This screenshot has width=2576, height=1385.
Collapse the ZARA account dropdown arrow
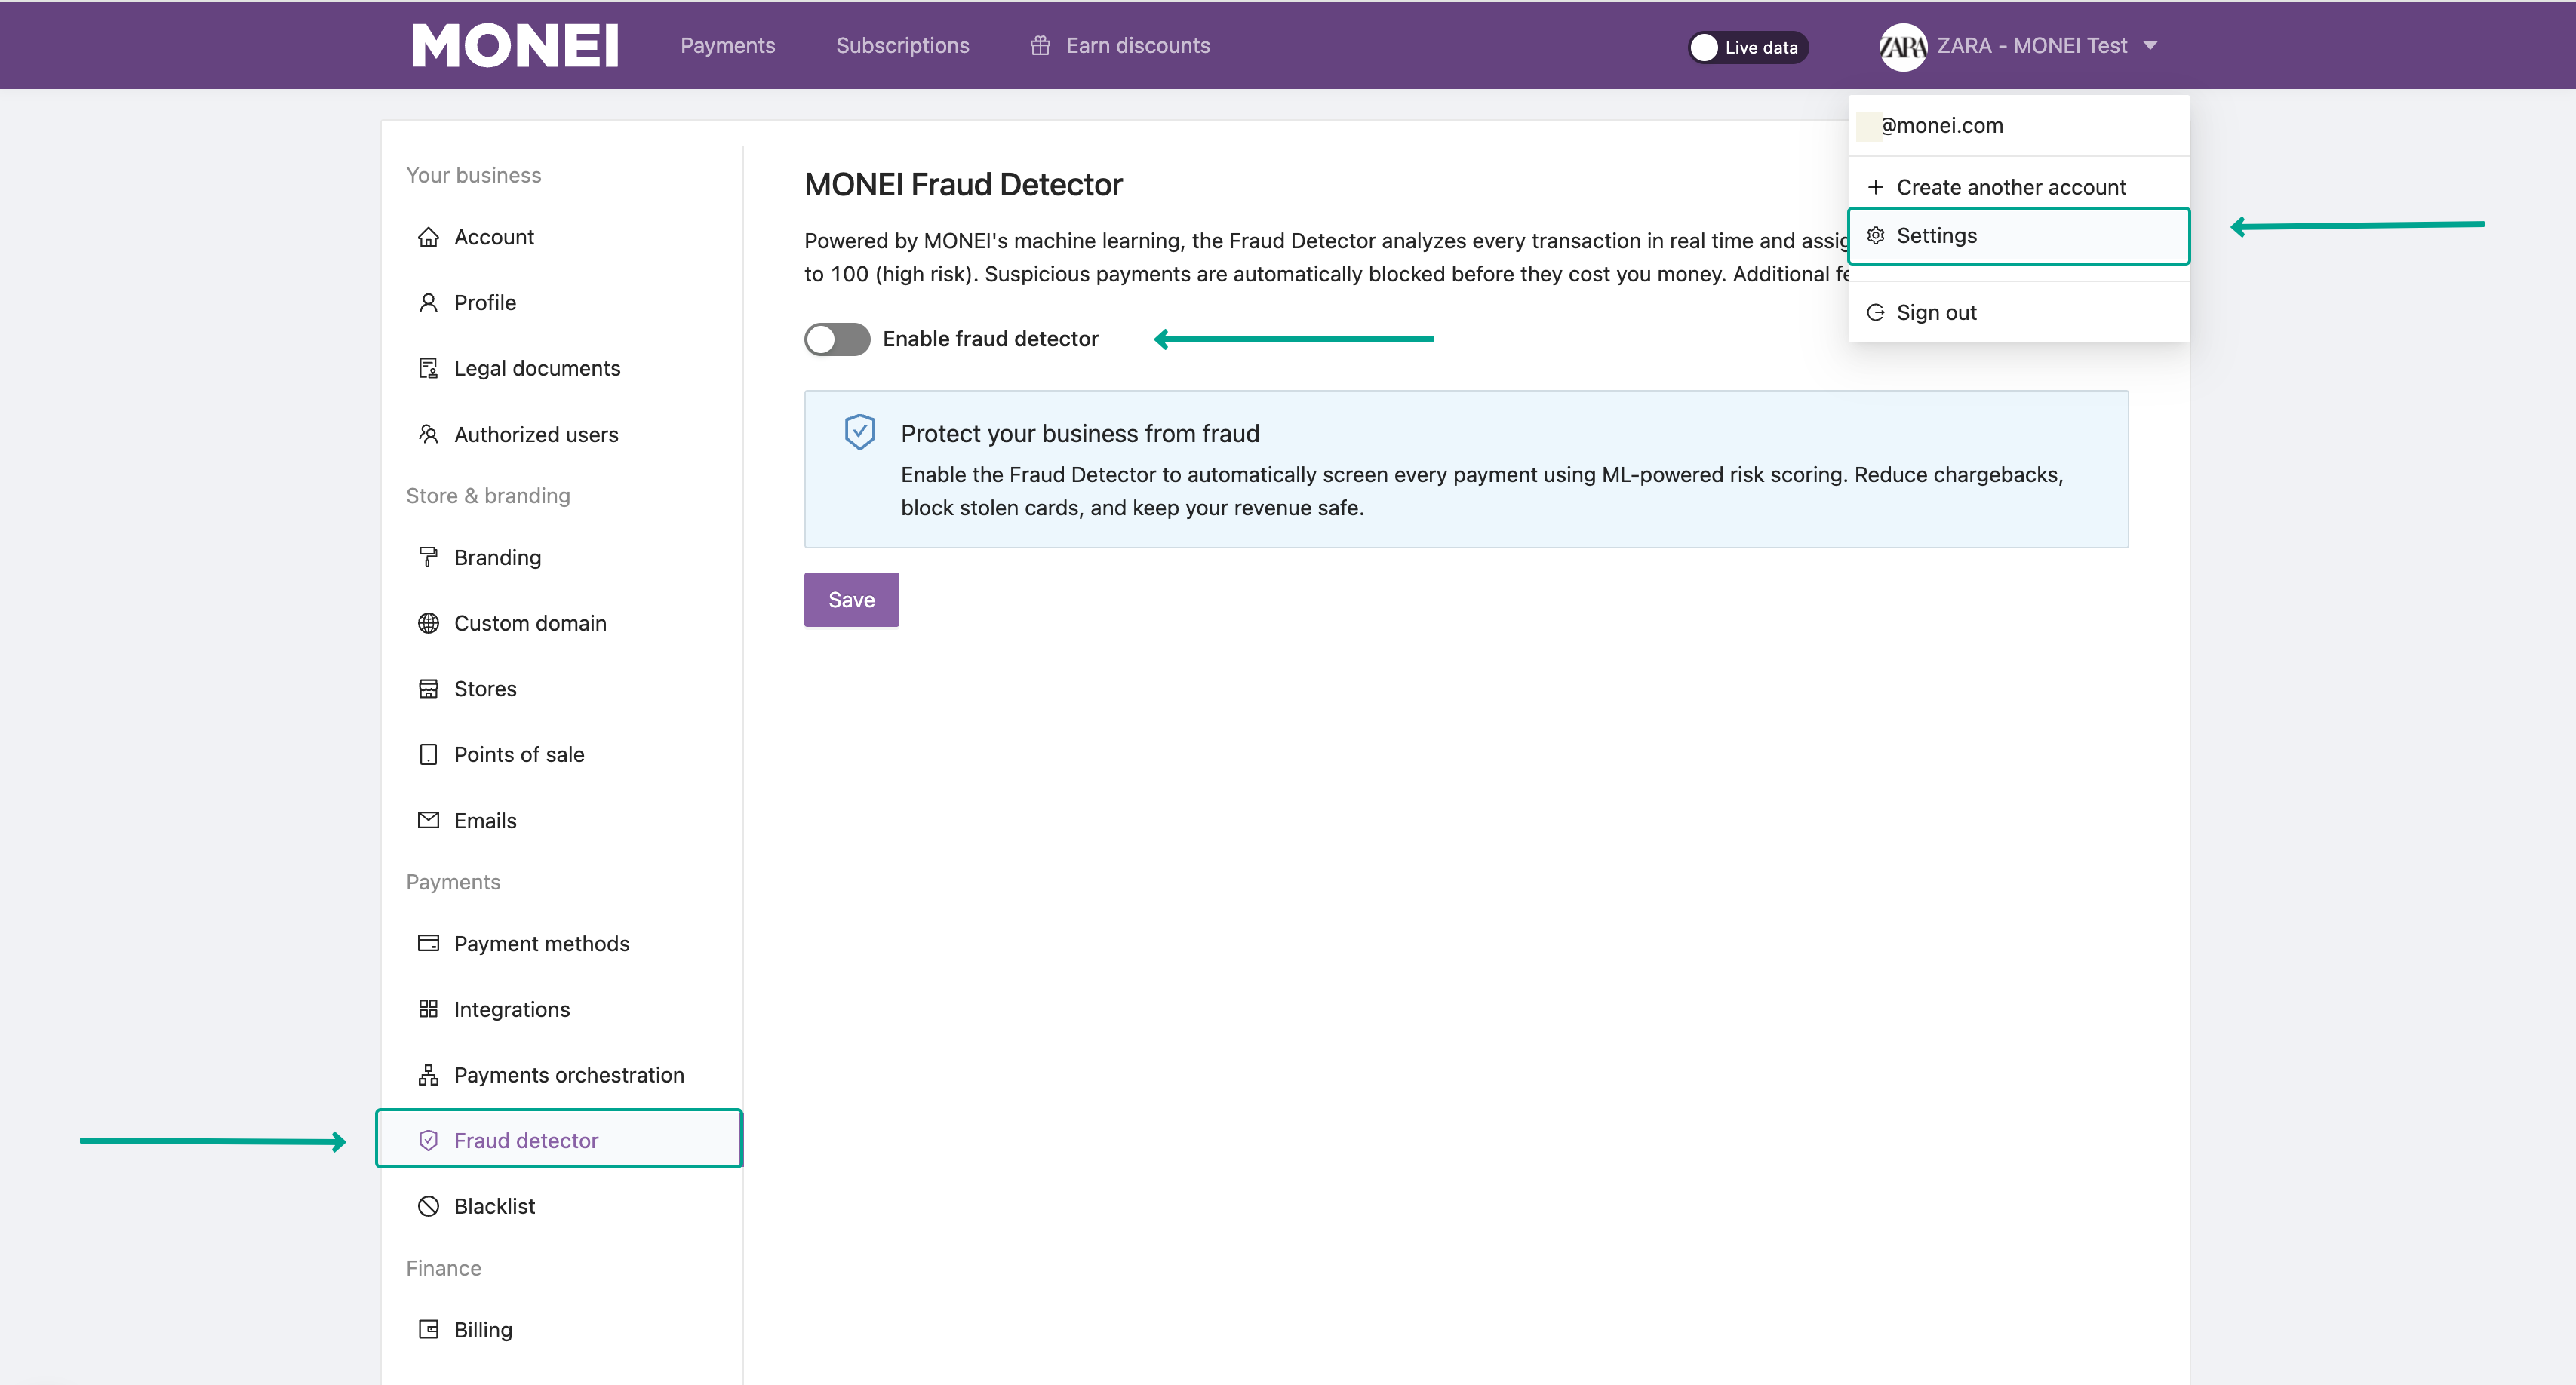[x=2150, y=46]
